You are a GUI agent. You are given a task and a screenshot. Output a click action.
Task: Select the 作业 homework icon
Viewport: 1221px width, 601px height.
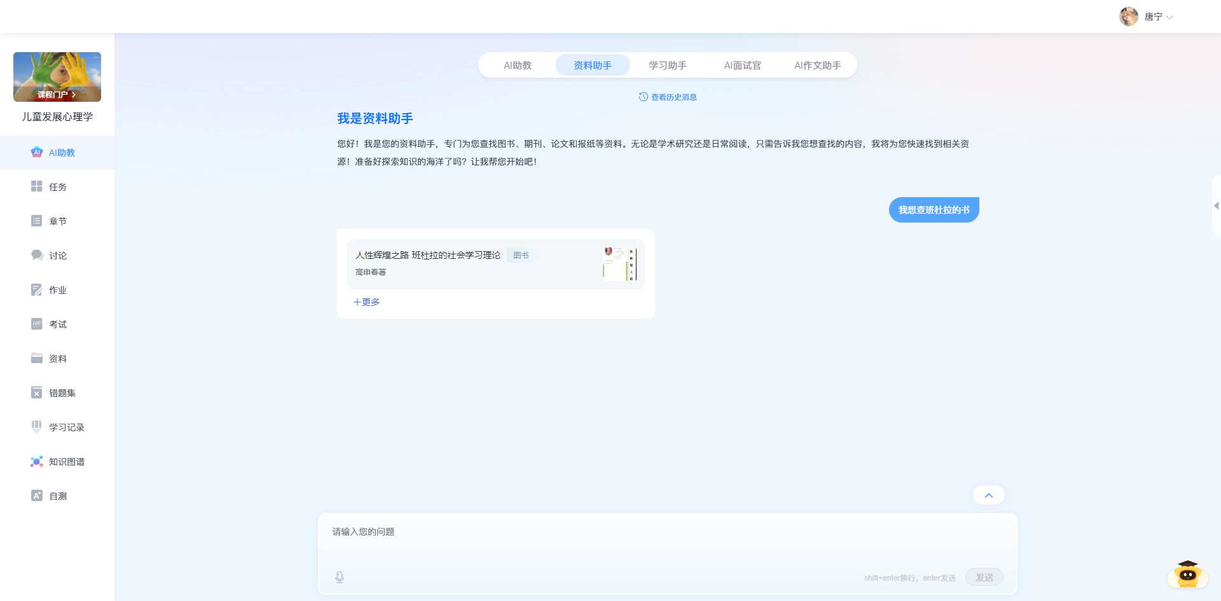click(x=37, y=290)
